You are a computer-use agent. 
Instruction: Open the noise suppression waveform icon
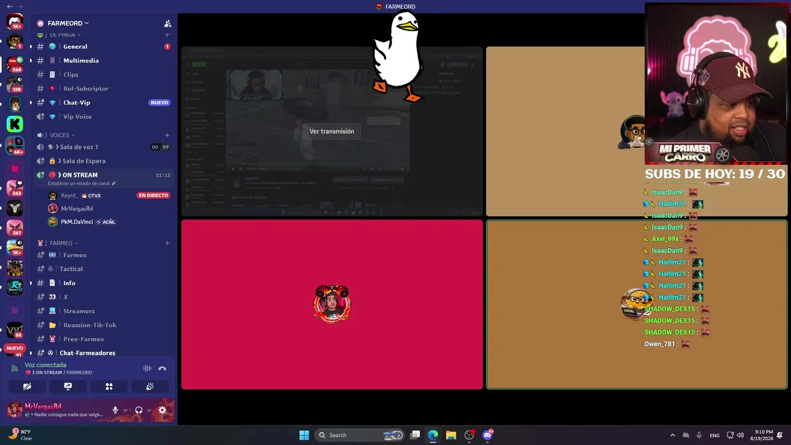[147, 368]
